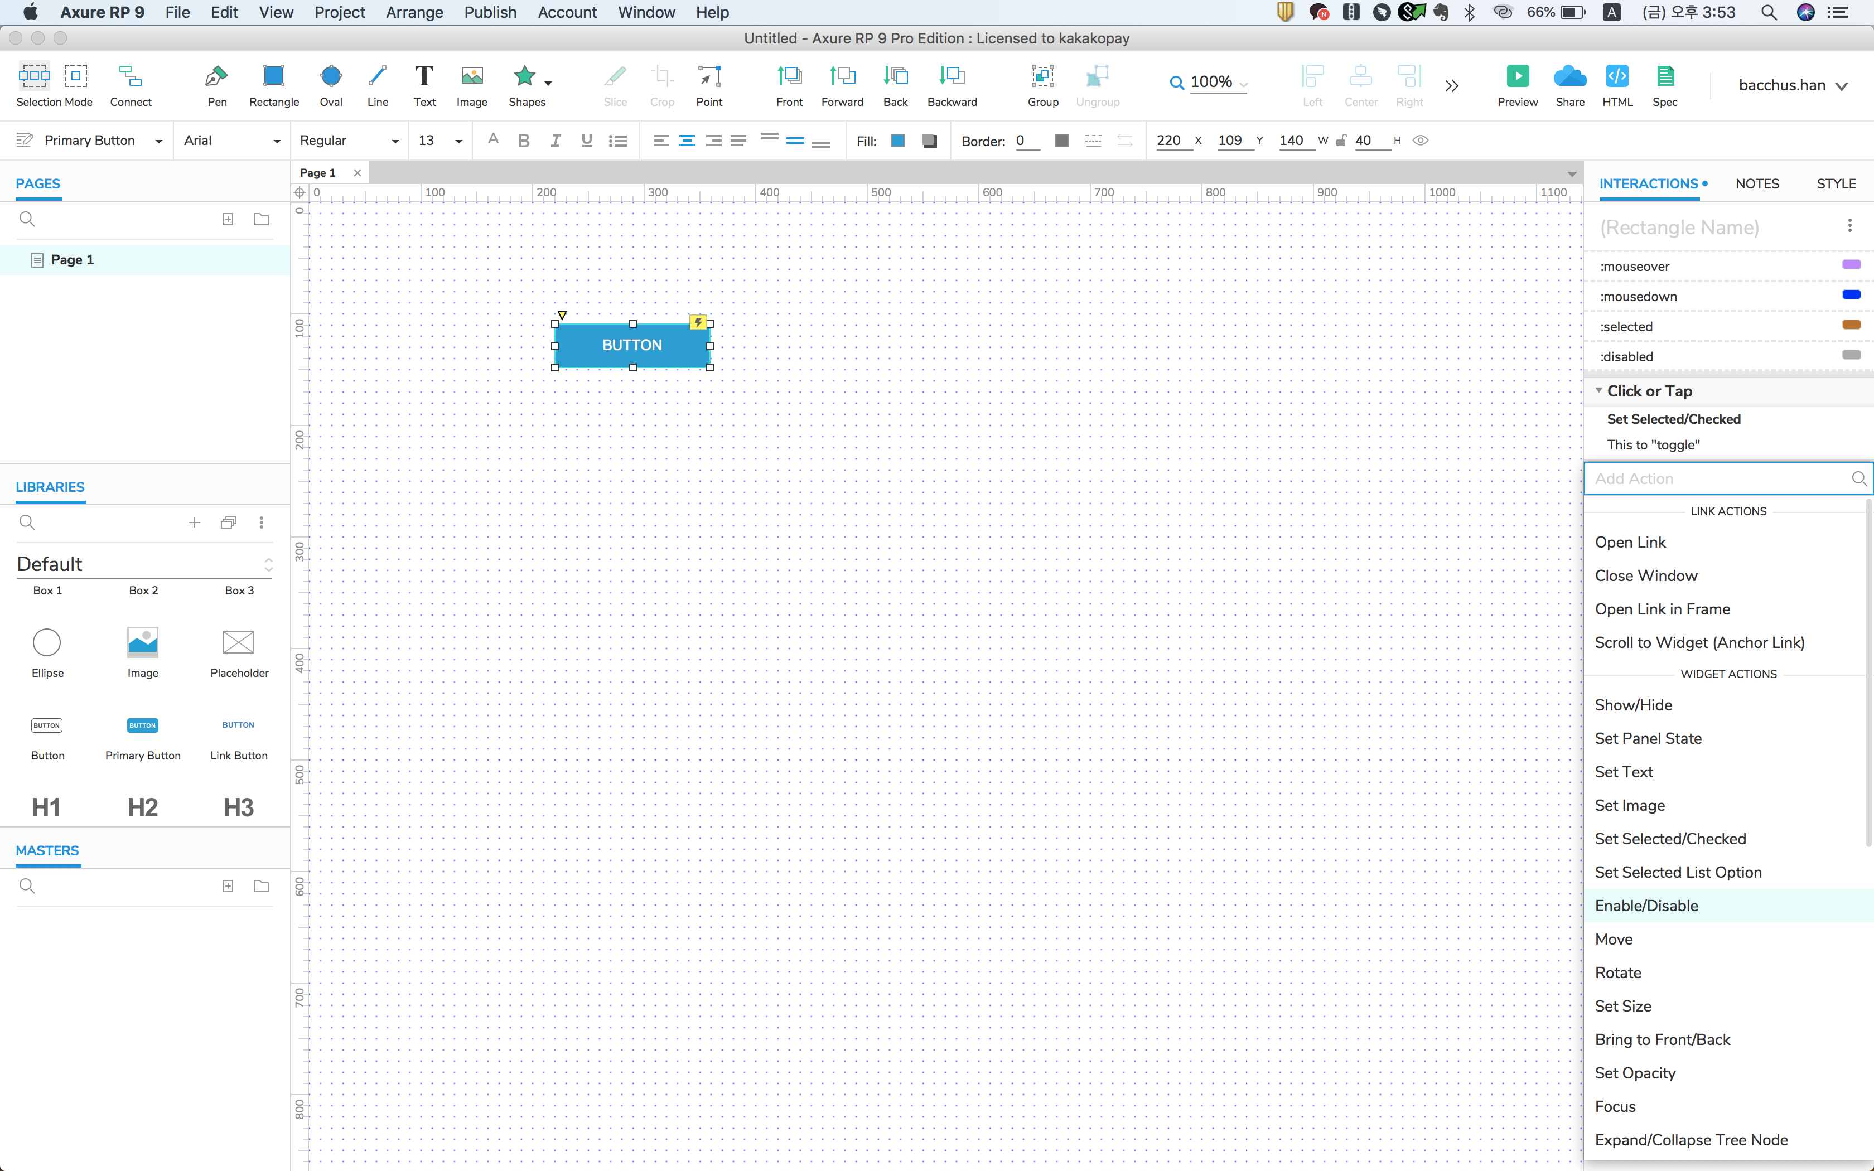
Task: Launch the Preview play button
Action: (x=1517, y=77)
